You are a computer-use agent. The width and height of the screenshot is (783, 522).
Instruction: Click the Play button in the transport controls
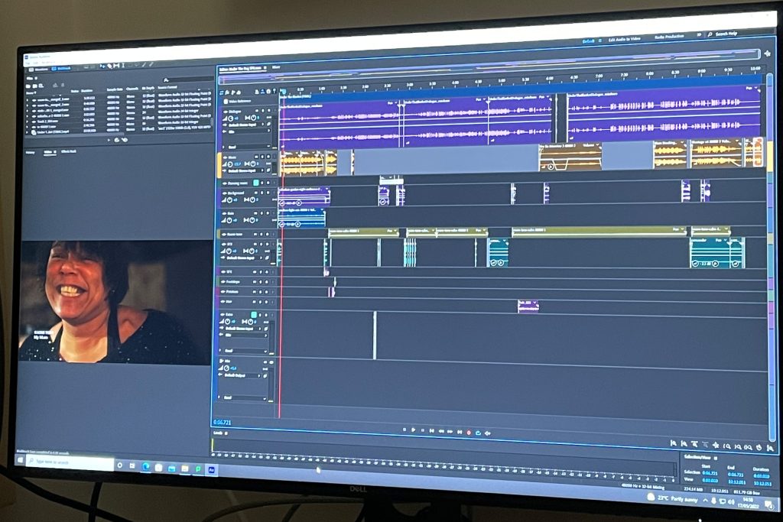[x=413, y=430]
